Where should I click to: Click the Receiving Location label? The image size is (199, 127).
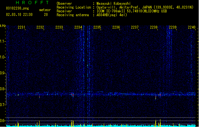coord(74,7)
